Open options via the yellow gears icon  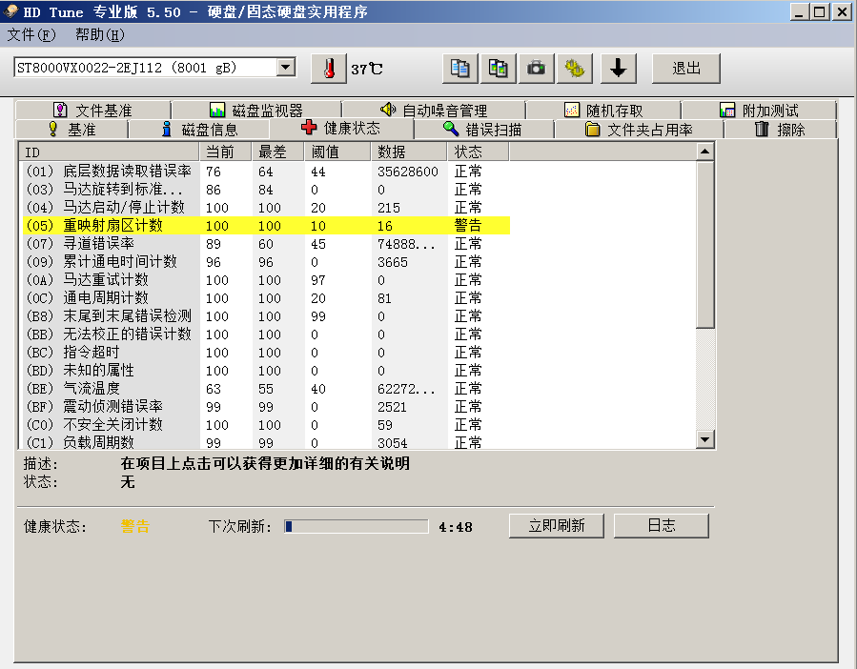575,69
